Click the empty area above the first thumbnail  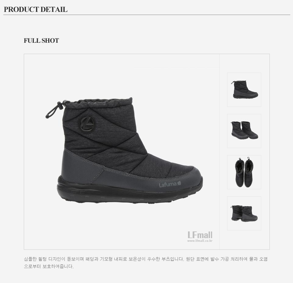[x=244, y=63]
